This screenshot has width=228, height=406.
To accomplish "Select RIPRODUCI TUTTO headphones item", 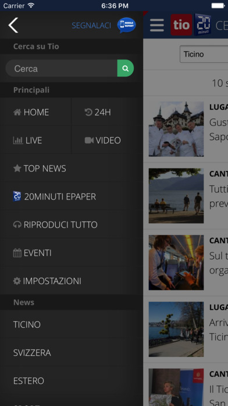I will (72, 225).
